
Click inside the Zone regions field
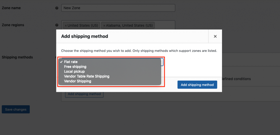164,25
